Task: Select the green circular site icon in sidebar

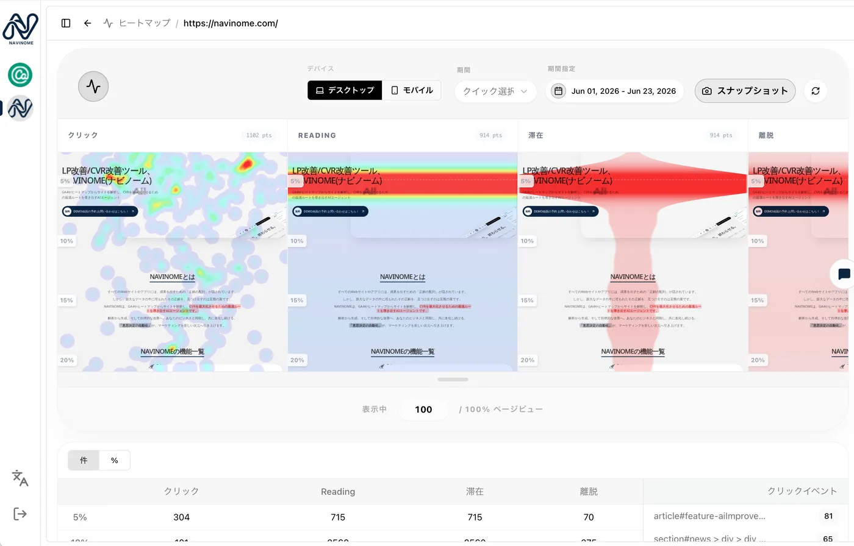Action: [20, 75]
